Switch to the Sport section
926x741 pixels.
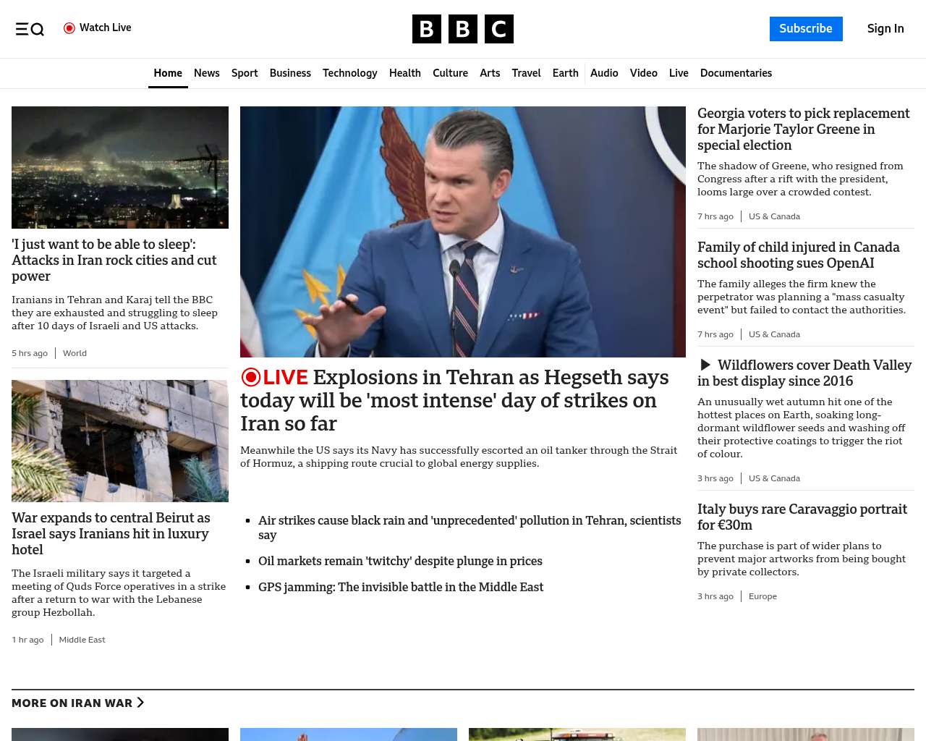(245, 73)
